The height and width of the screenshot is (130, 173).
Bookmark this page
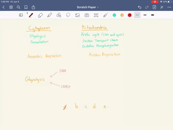(x=26, y=7)
